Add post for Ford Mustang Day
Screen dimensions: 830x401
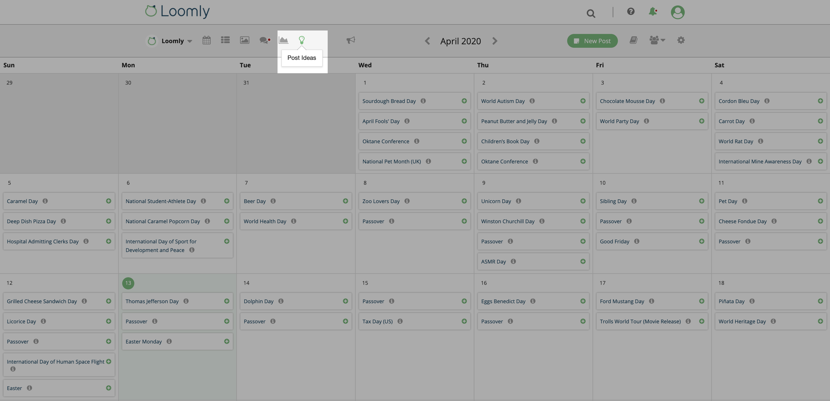pos(701,301)
